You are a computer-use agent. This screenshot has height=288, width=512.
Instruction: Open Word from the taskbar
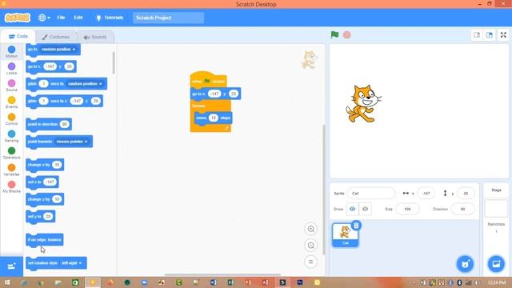pos(214,282)
